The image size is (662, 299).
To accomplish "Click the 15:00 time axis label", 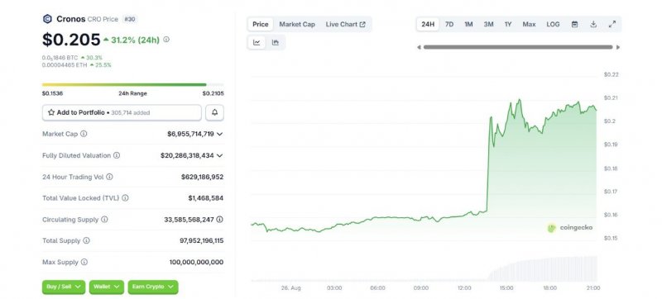I will tap(506, 288).
